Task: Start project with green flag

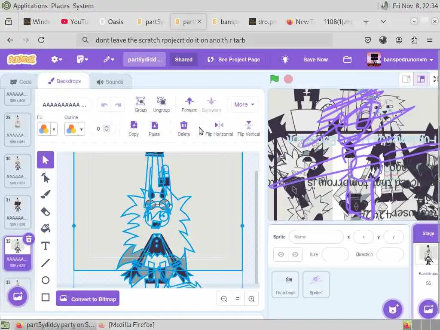Action: (275, 79)
